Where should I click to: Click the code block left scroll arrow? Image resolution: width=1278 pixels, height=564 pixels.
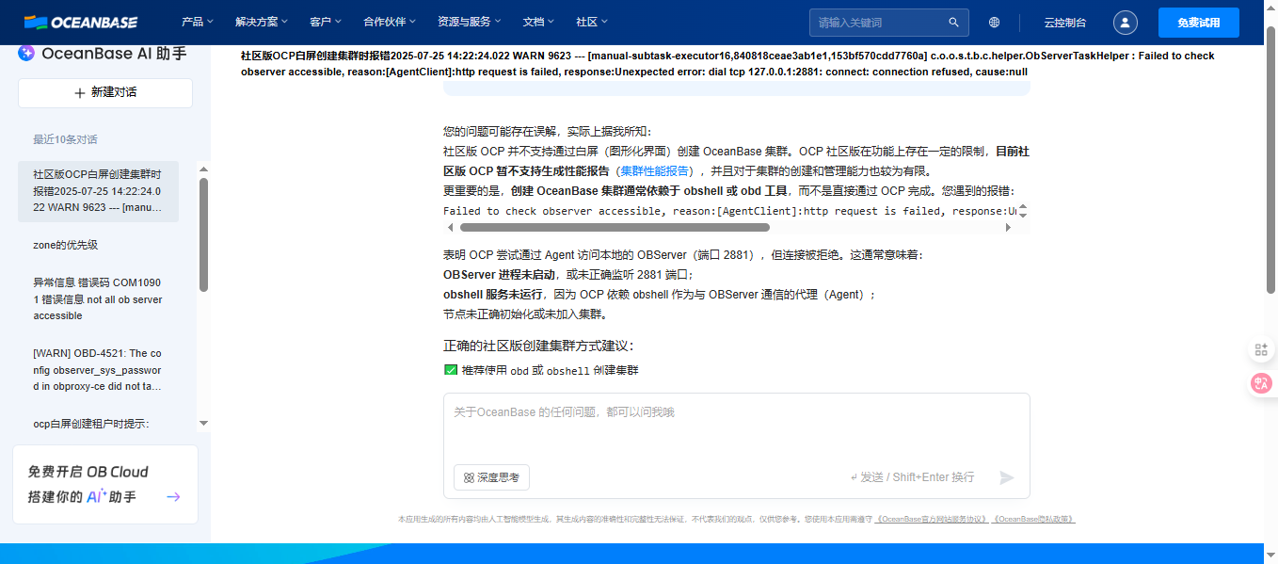(x=450, y=227)
